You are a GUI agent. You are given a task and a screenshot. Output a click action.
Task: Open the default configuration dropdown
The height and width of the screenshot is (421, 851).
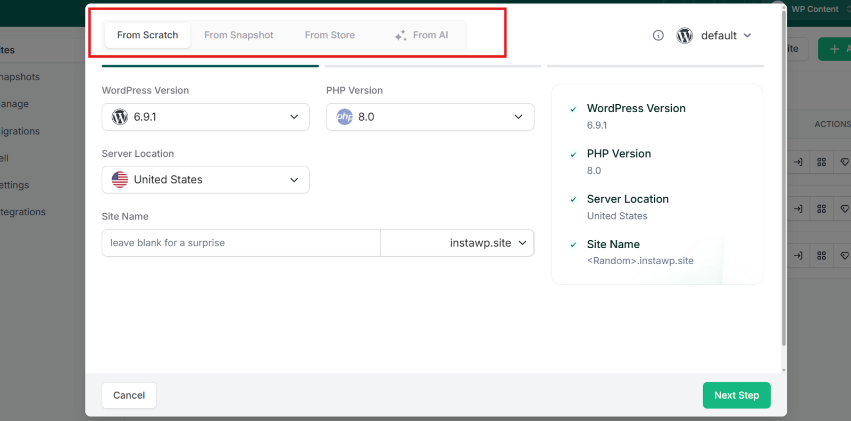point(725,36)
